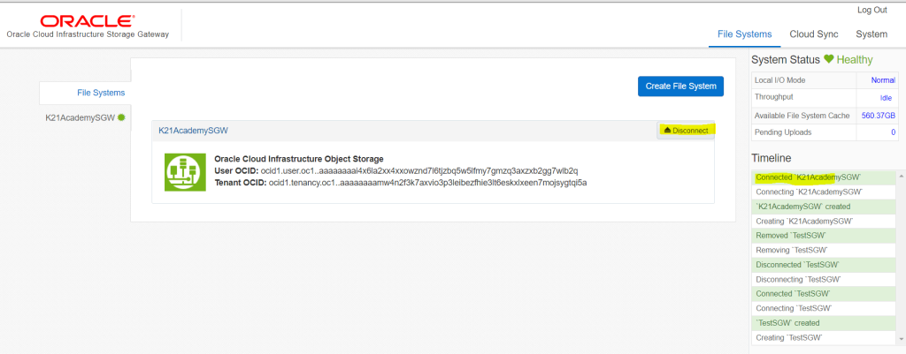
Task: Click the timeline scrollbar up arrow
Action: [x=901, y=176]
